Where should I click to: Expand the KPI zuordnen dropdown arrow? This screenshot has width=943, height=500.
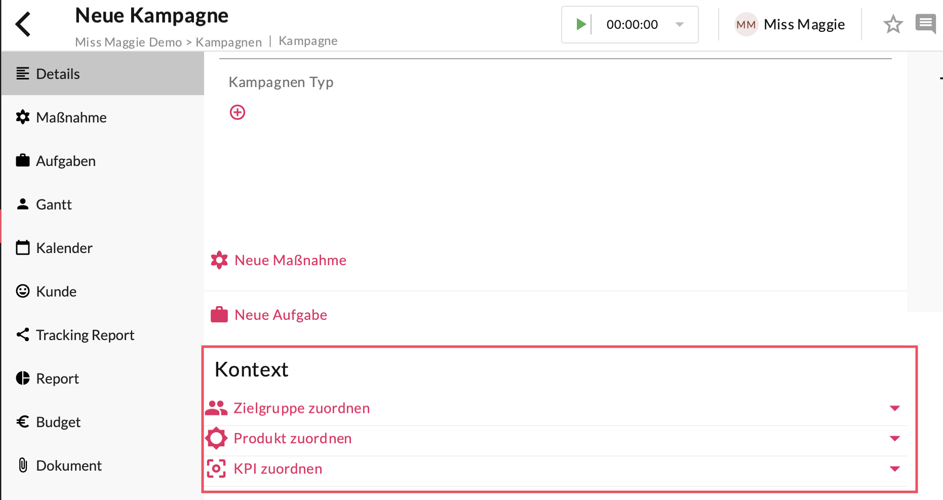pyautogui.click(x=894, y=469)
